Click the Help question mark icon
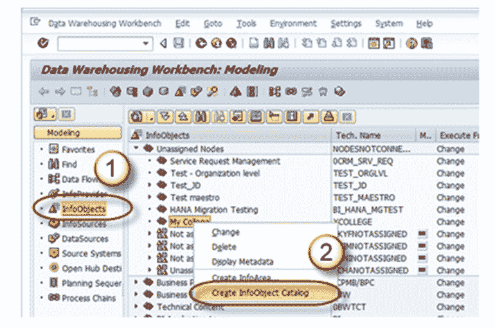 (411, 43)
